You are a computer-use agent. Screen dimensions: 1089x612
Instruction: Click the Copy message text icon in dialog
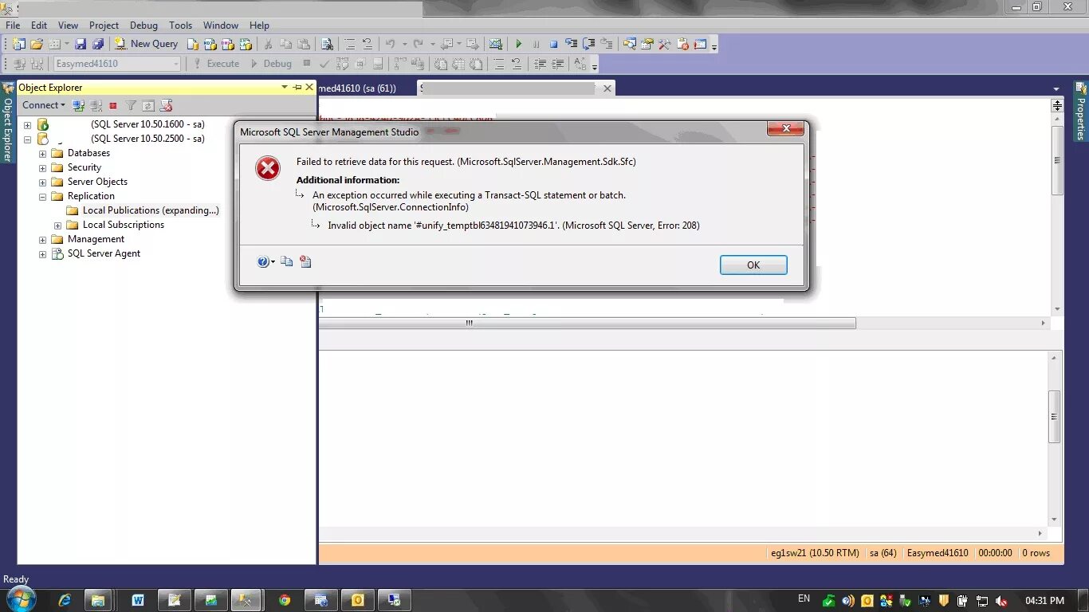tap(286, 261)
